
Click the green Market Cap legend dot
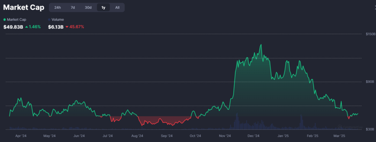point(4,20)
